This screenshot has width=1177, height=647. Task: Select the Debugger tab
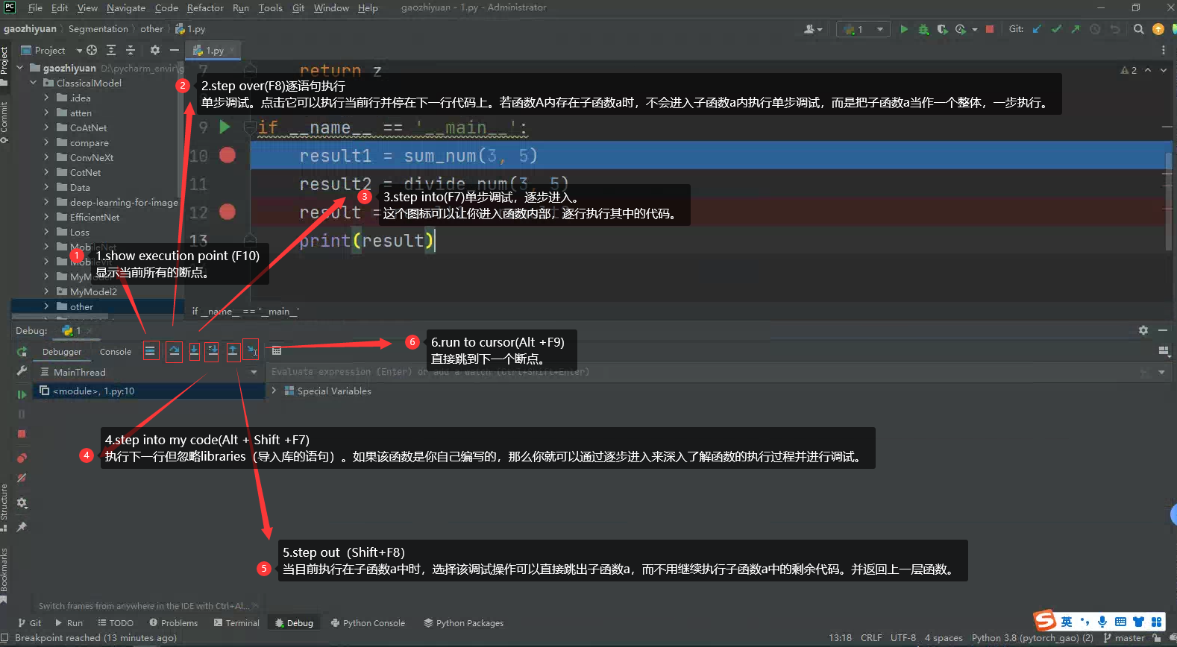pyautogui.click(x=62, y=352)
